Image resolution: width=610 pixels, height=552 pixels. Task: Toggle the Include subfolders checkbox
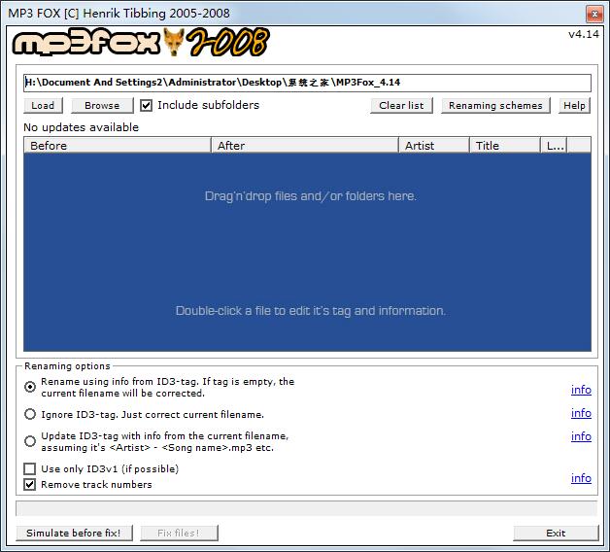[x=147, y=105]
